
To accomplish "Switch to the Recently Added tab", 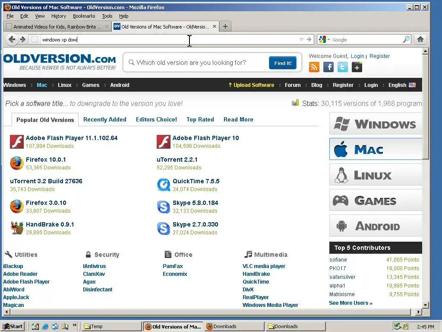I will tap(105, 119).
